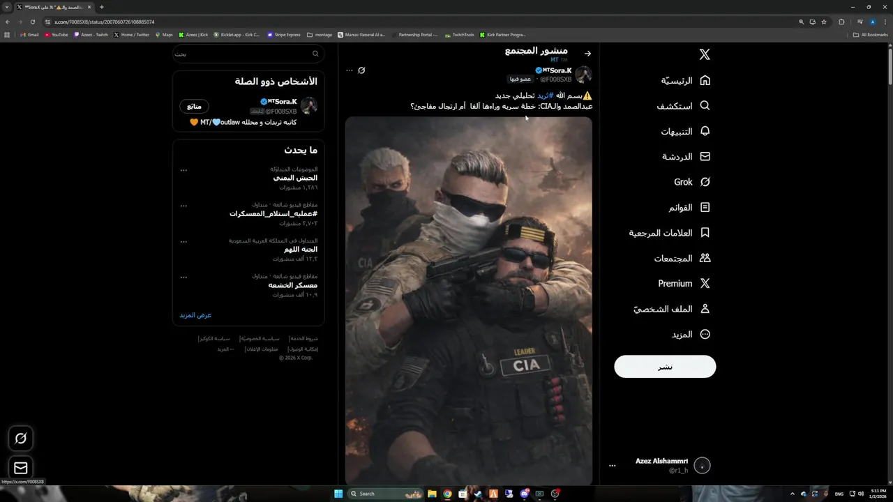Click متابع button for Sora.K

pyautogui.click(x=194, y=106)
